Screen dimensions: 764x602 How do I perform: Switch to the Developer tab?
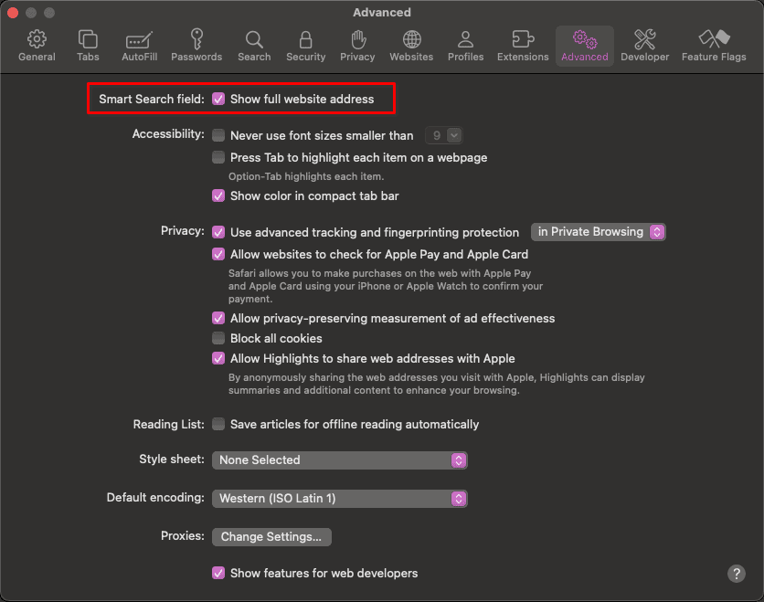tap(644, 46)
